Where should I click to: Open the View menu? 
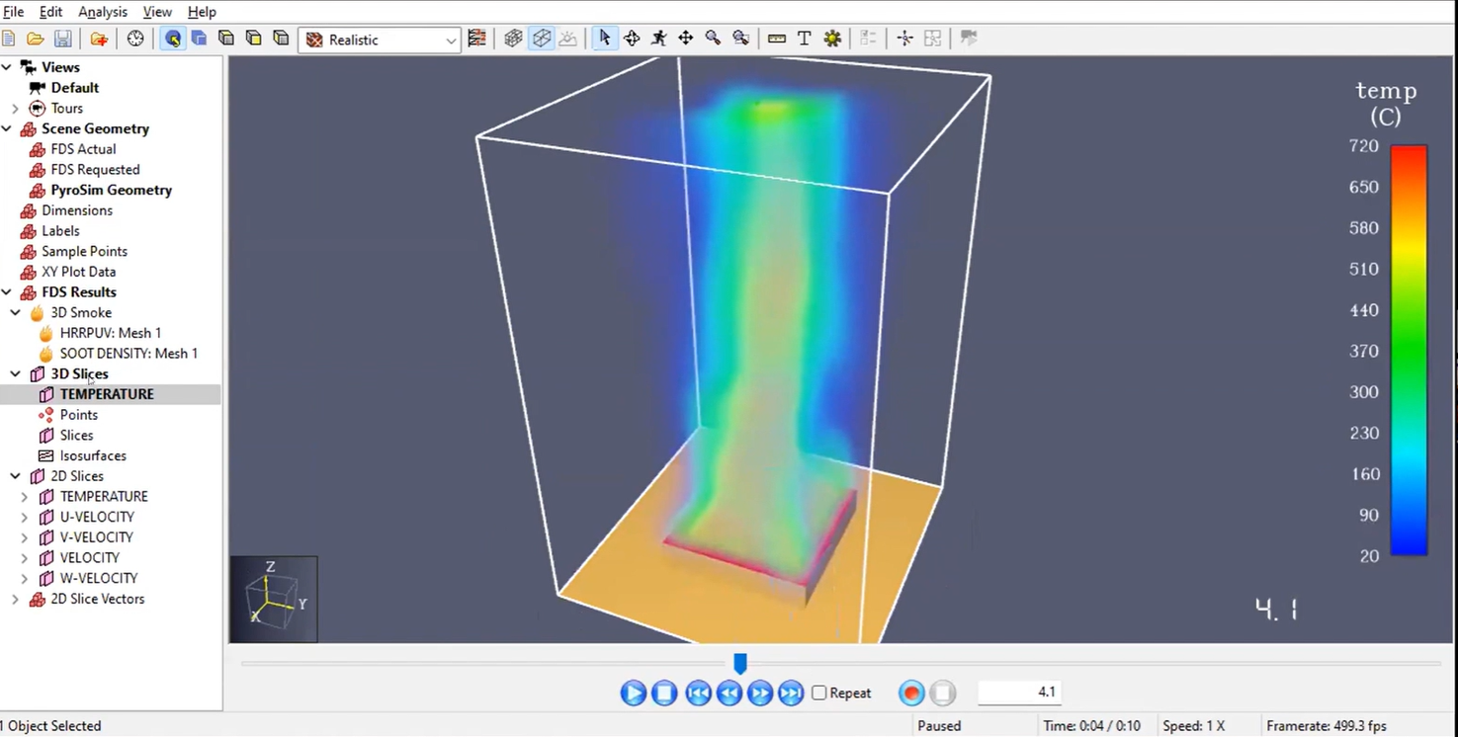pos(157,12)
